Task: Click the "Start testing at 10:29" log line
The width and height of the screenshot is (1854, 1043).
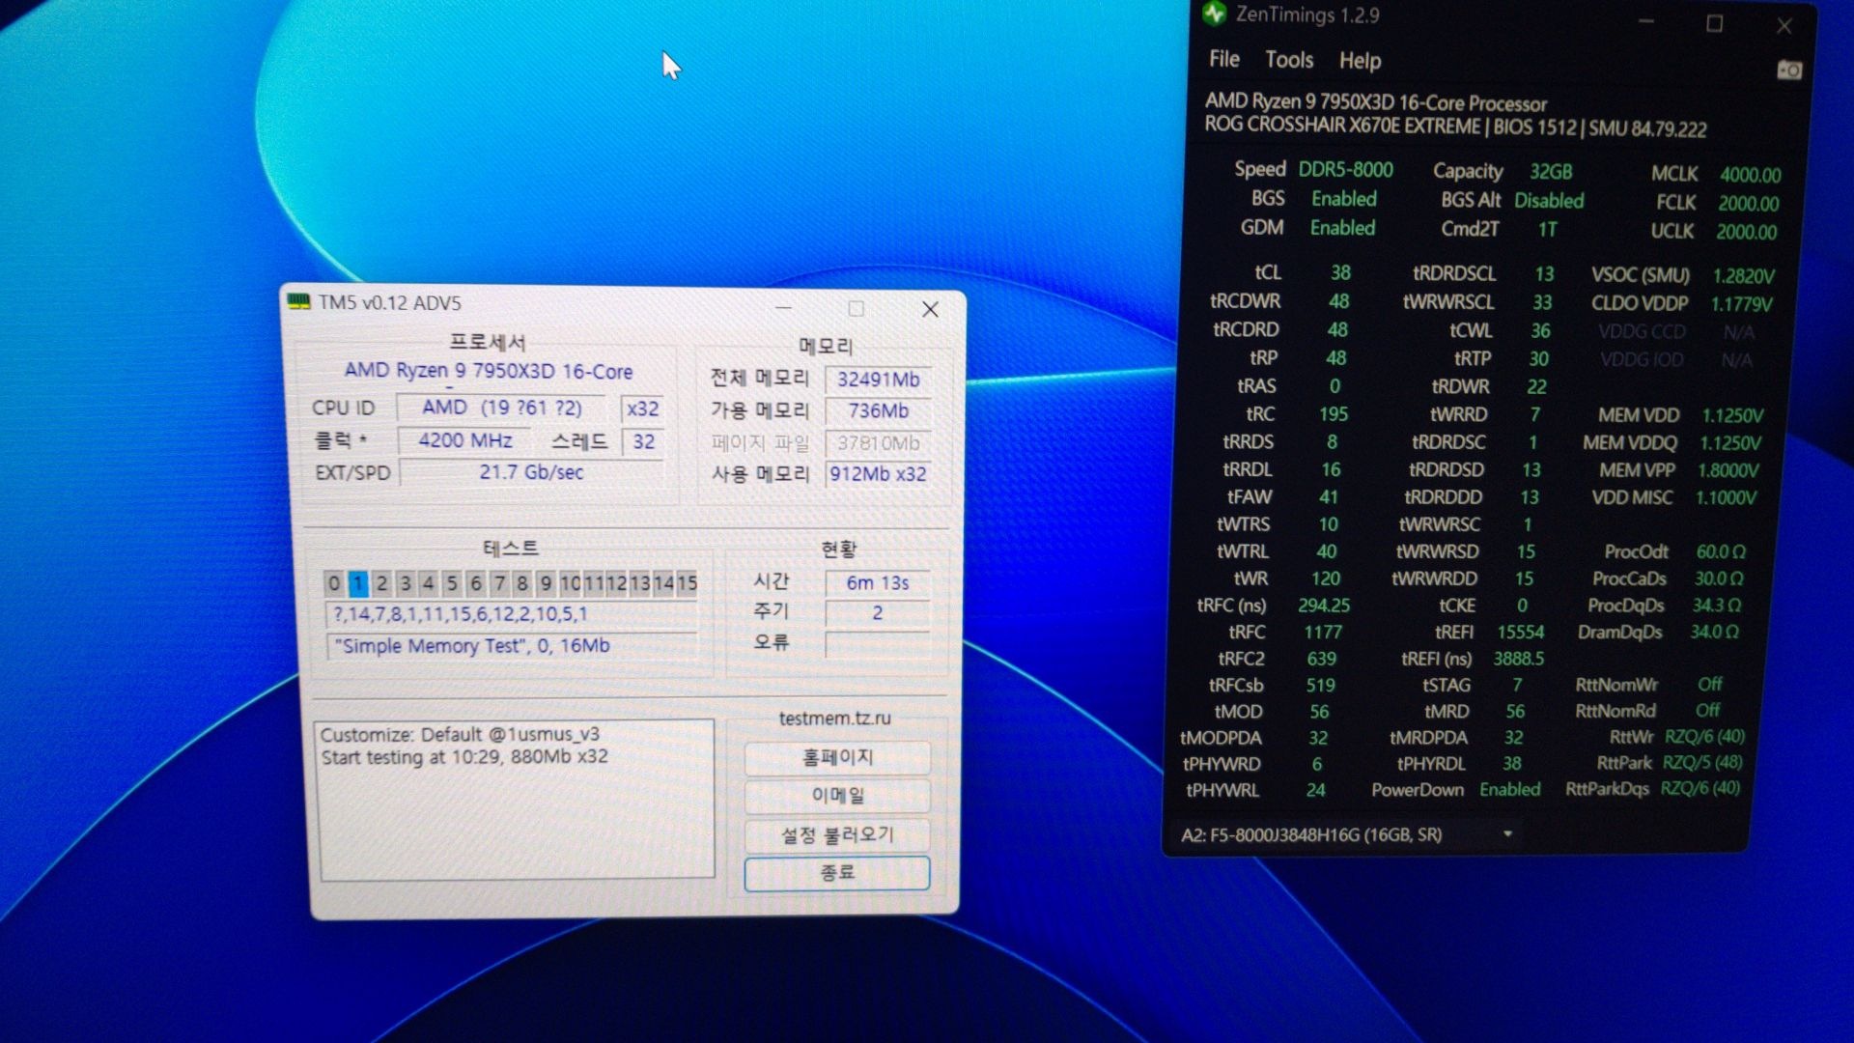Action: click(x=464, y=756)
